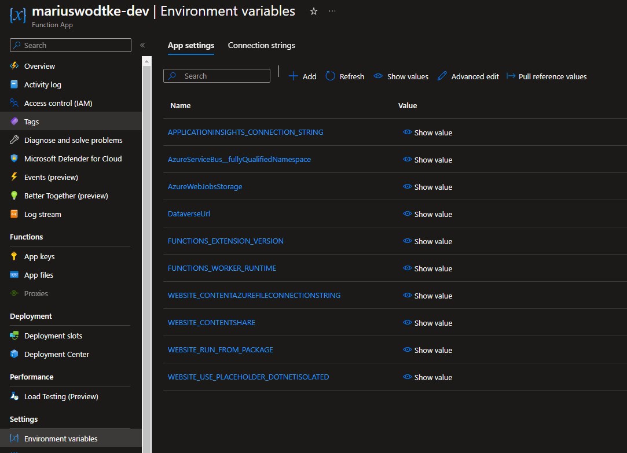The height and width of the screenshot is (453, 627).
Task: Click the pencil icon for Advanced edit
Action: click(442, 76)
